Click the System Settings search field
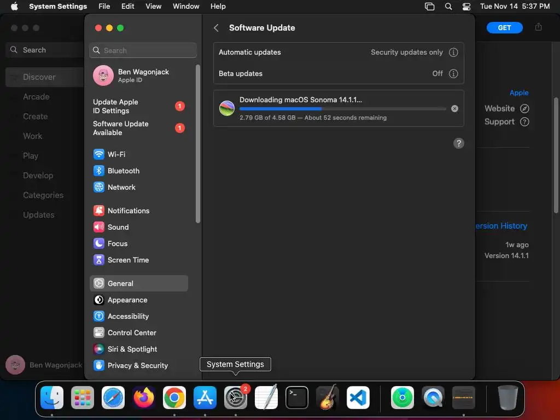This screenshot has height=420, width=560. [143, 50]
